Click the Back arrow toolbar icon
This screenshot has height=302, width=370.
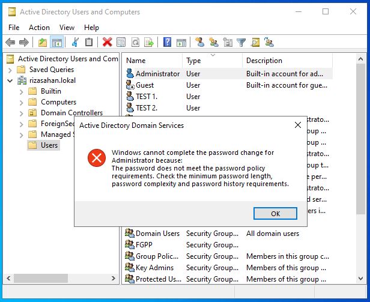coord(10,43)
